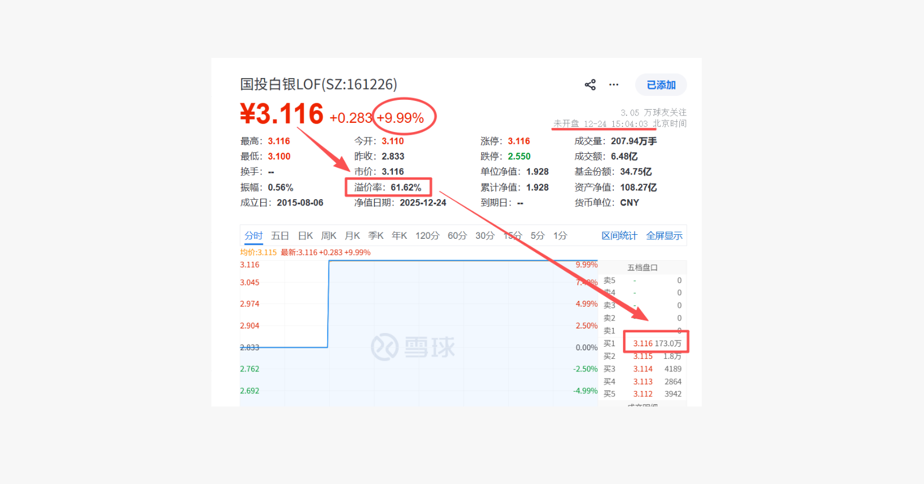This screenshot has height=484, width=924.
Task: Click the 成交量 value 207.94万手
Action: pos(634,141)
